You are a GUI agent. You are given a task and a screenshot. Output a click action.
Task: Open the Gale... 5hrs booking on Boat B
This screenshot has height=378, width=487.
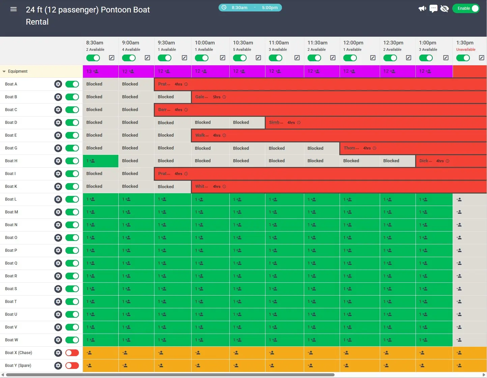pos(339,97)
